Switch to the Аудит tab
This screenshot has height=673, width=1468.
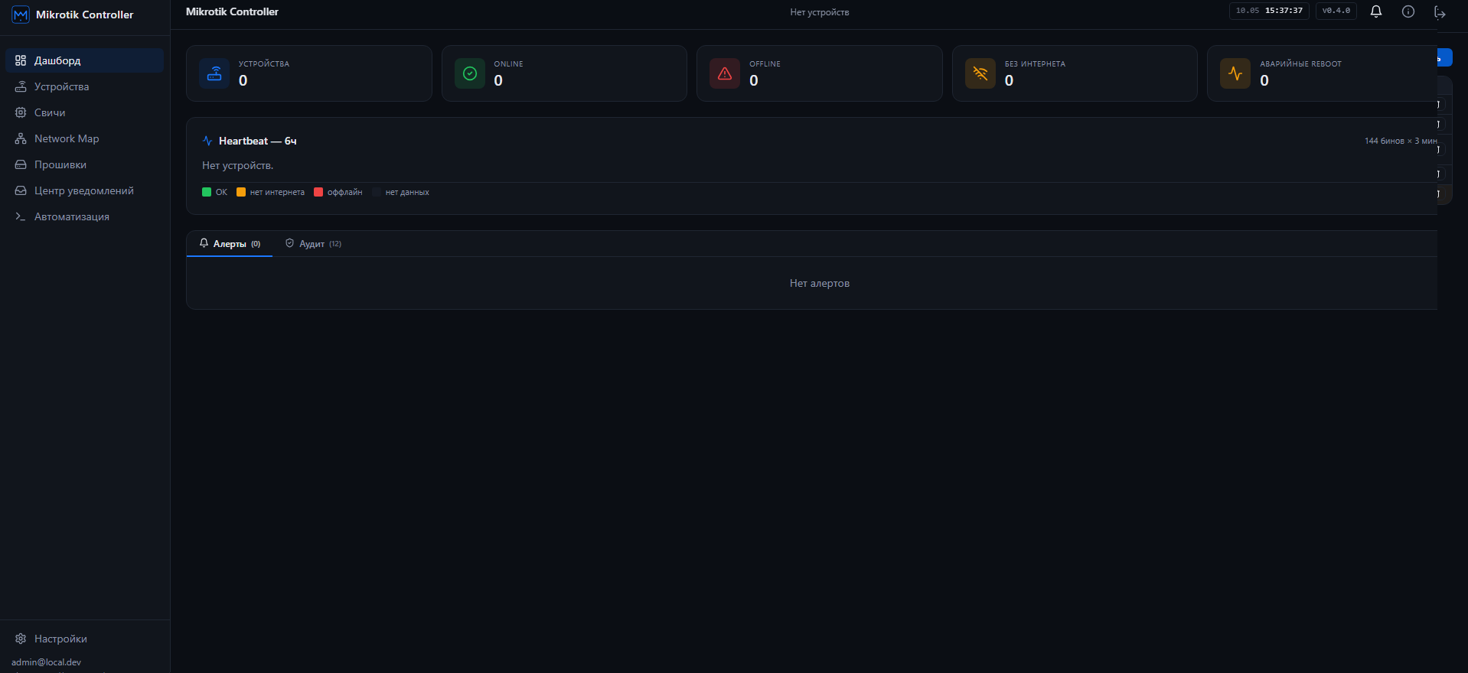313,244
